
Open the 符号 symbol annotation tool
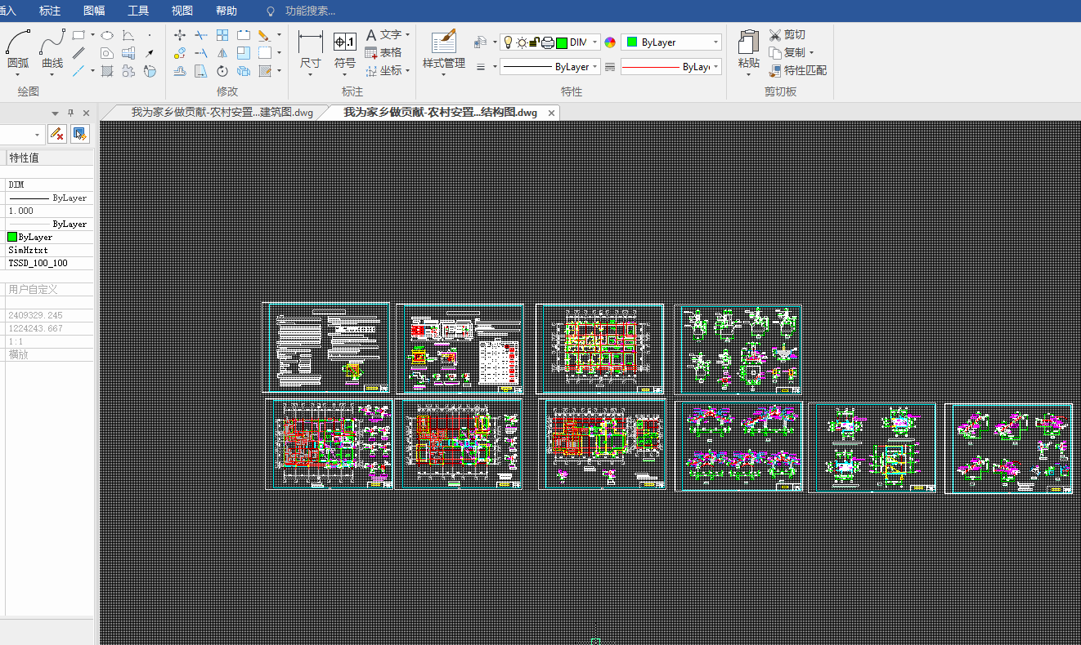point(345,51)
